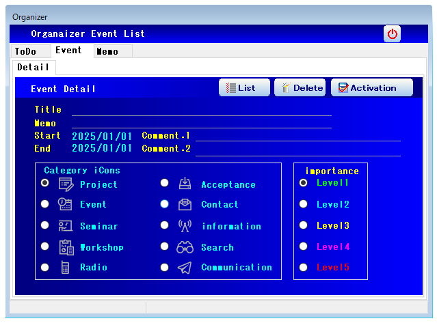Screen dimensions: 437x323
Task: Select the Project category radio button
Action: point(45,183)
